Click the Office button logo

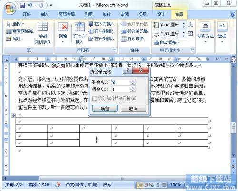click(10, 9)
